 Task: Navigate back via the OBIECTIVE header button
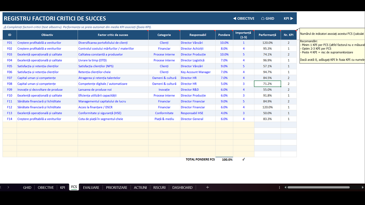click(x=244, y=19)
